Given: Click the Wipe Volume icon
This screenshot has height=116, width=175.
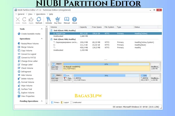Looking at the screenshot, I should coord(19,86).
